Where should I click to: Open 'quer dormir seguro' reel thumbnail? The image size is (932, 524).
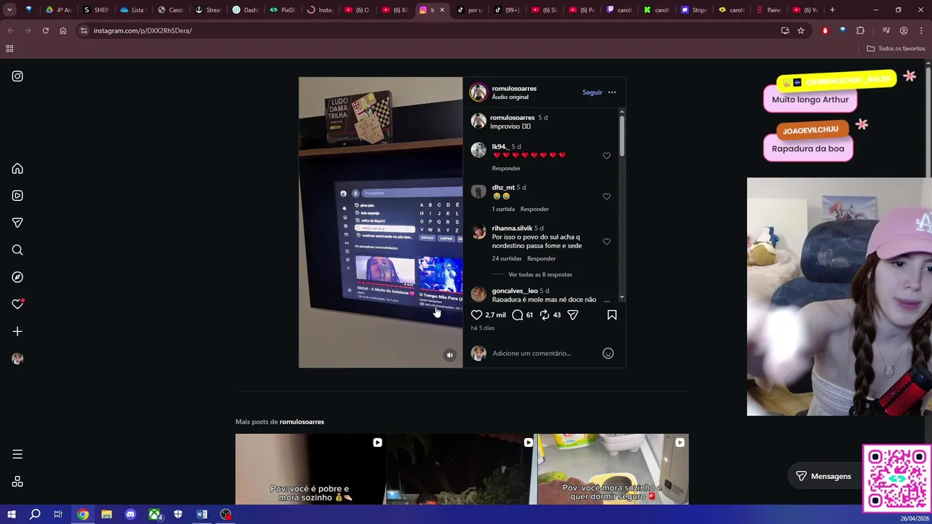[613, 469]
